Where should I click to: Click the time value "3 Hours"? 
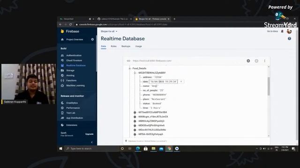[x=156, y=108]
